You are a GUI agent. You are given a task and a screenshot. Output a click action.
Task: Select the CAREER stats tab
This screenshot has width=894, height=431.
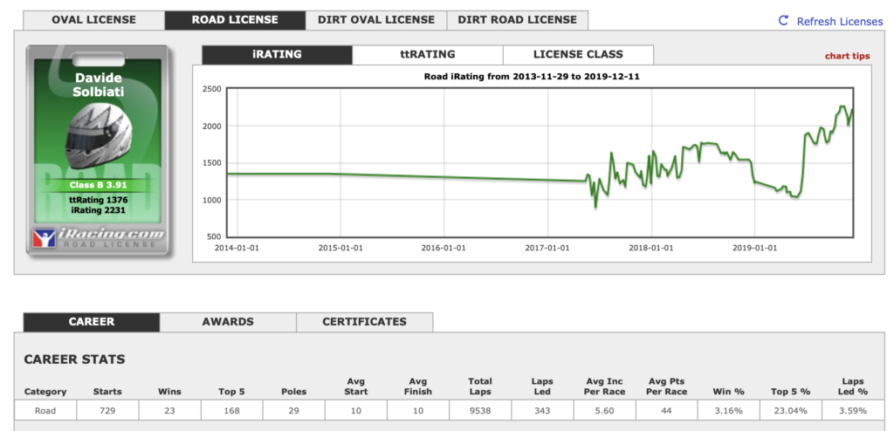pyautogui.click(x=91, y=322)
